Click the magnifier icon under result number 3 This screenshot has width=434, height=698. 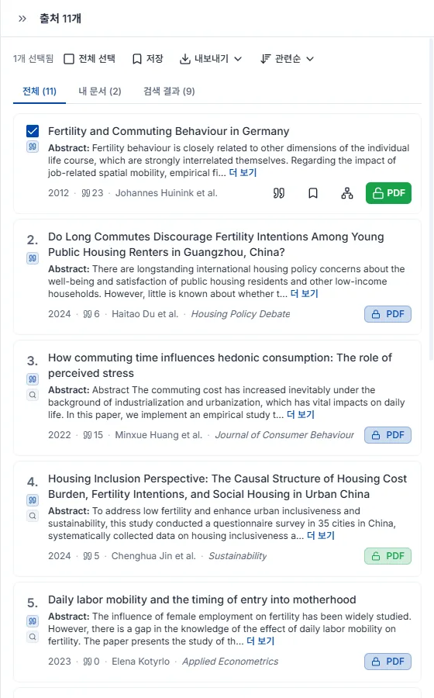(x=33, y=395)
